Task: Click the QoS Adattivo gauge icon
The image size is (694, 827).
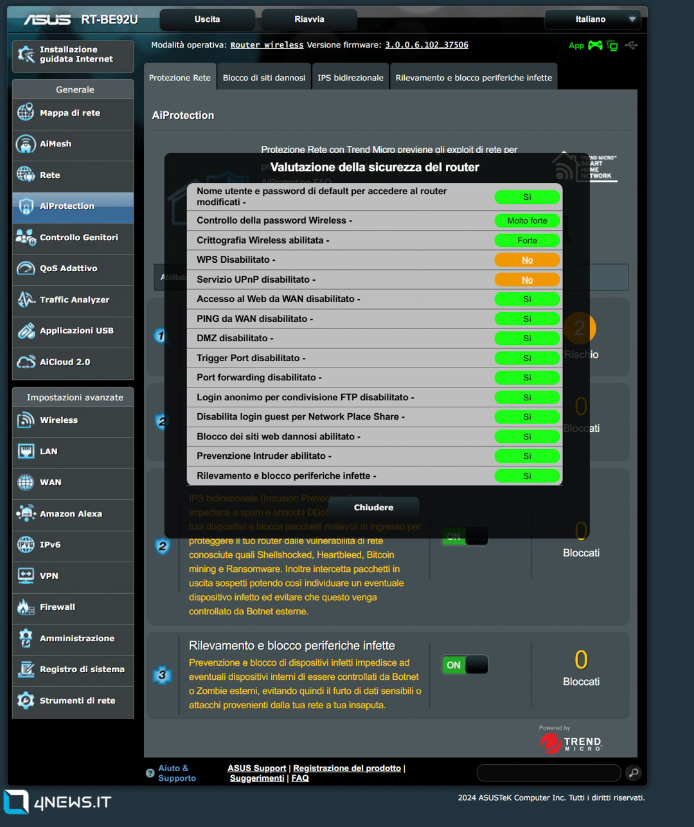Action: tap(26, 269)
